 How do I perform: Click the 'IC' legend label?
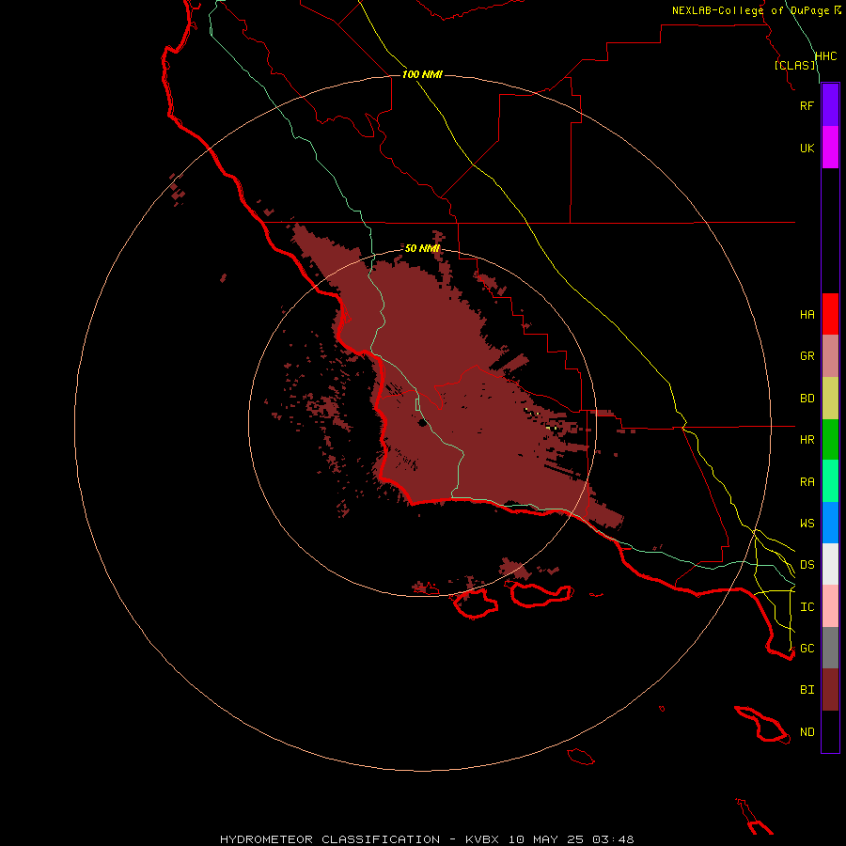click(807, 607)
